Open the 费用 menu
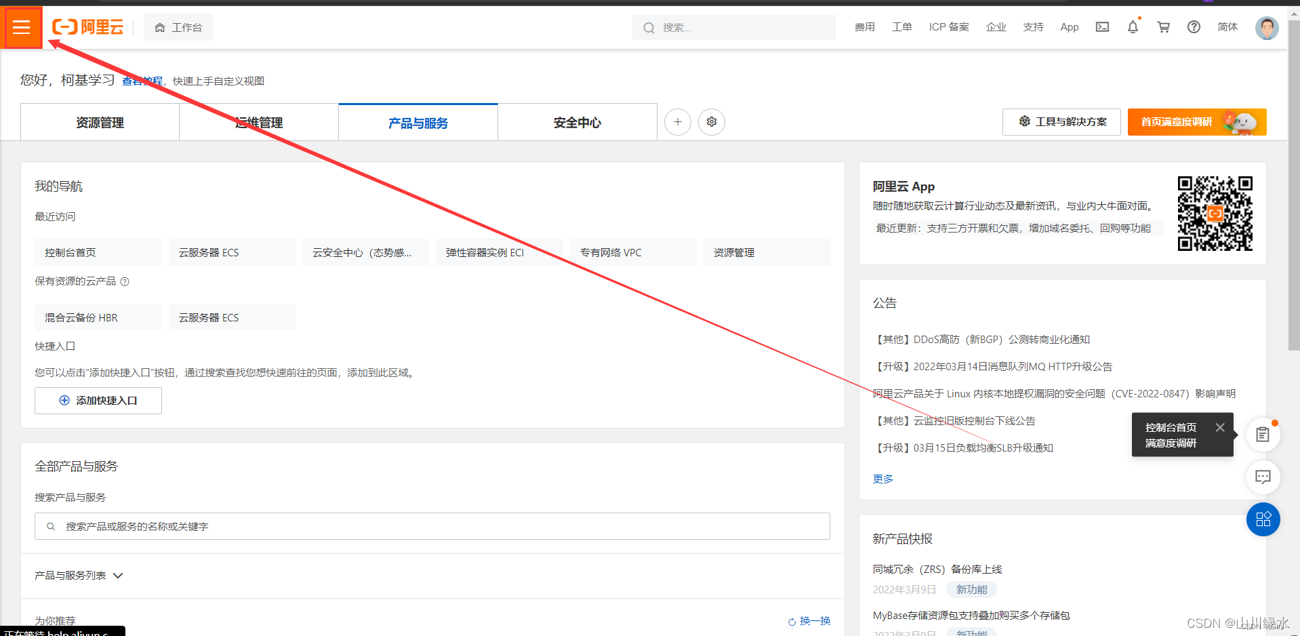This screenshot has width=1300, height=636. tap(864, 27)
